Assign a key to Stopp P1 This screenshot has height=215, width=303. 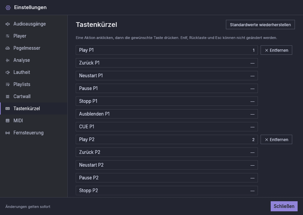(167, 101)
